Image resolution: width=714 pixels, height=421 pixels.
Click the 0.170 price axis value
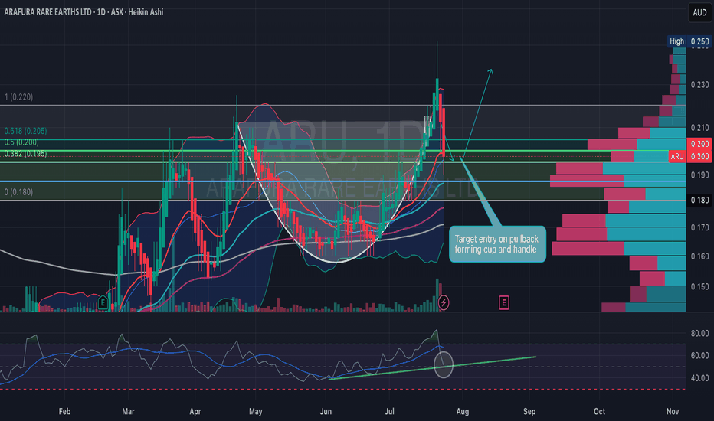point(699,227)
